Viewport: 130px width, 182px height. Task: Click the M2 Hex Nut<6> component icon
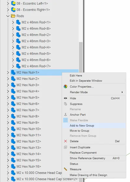(x=13, y=104)
